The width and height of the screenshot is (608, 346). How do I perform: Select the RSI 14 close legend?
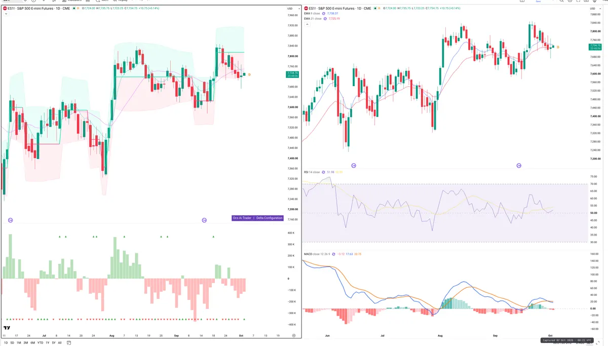click(312, 172)
